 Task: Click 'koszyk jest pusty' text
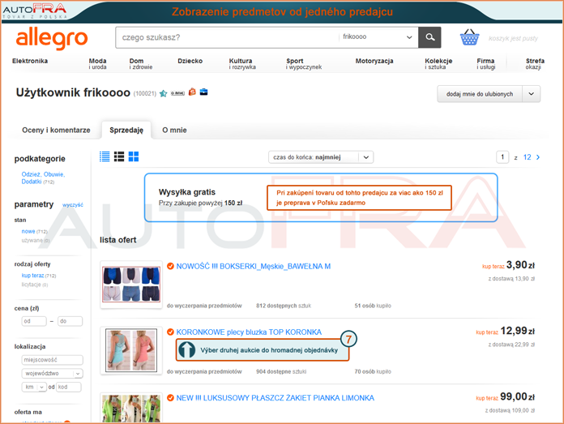[x=513, y=38]
